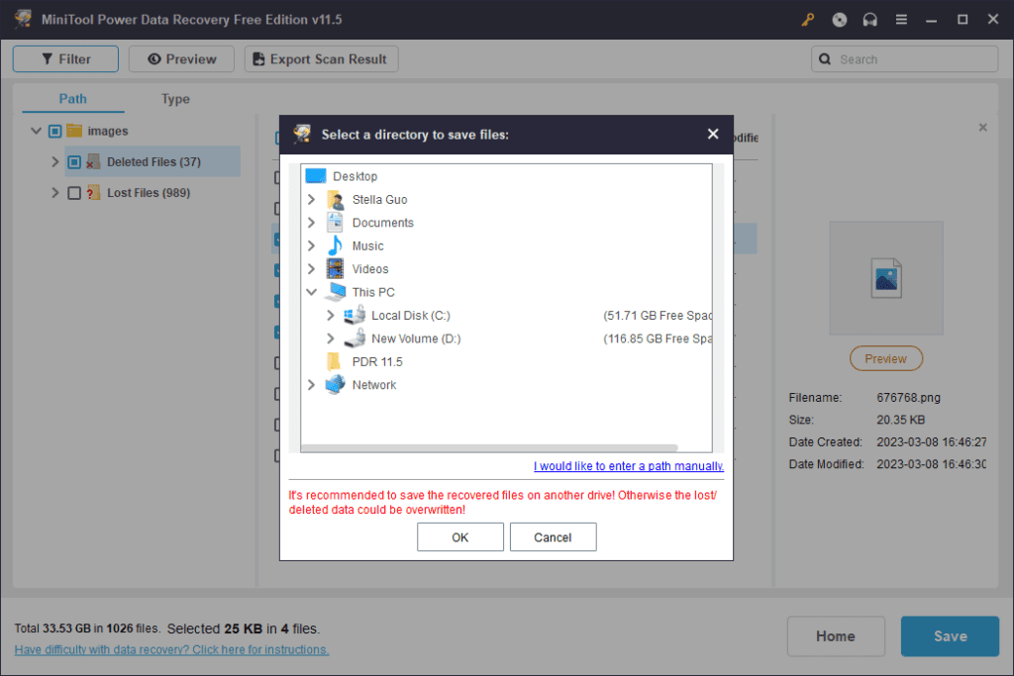Select the Music label
The width and height of the screenshot is (1014, 676).
point(368,246)
